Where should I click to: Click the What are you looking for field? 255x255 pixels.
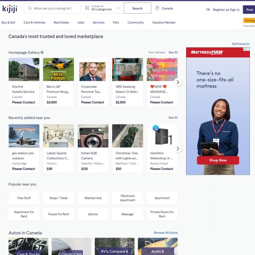click(x=53, y=8)
